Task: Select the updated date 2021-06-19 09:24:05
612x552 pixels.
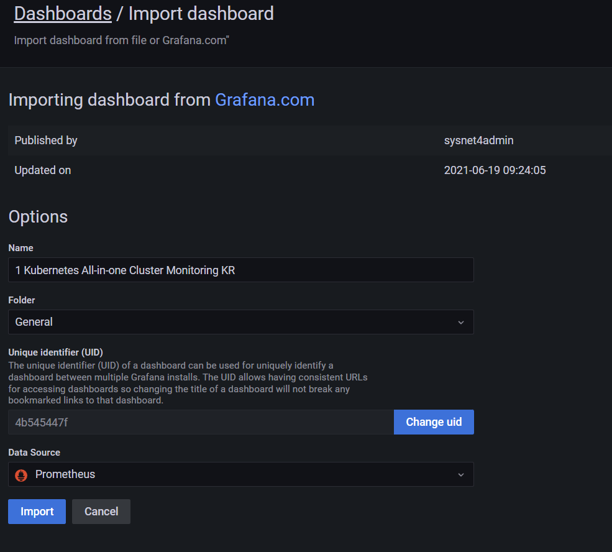Action: click(495, 170)
